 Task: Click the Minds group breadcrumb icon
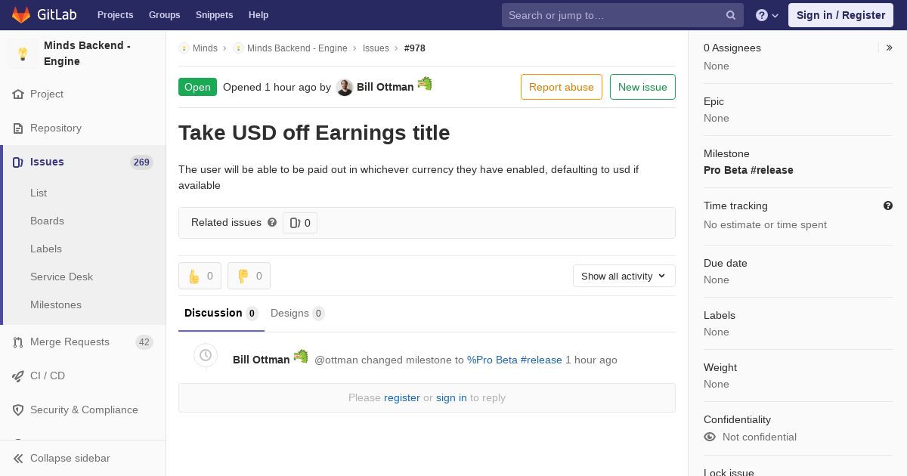point(184,48)
